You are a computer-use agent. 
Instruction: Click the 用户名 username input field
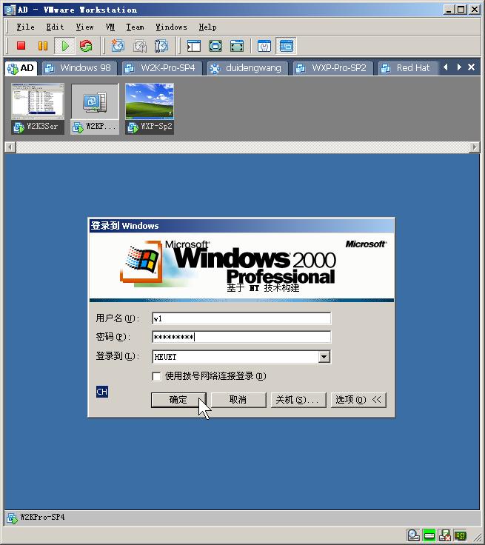(241, 318)
